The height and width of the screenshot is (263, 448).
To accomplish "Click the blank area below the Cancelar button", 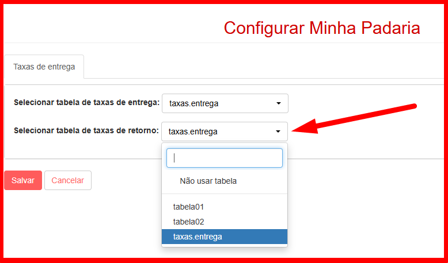I will pos(68,224).
